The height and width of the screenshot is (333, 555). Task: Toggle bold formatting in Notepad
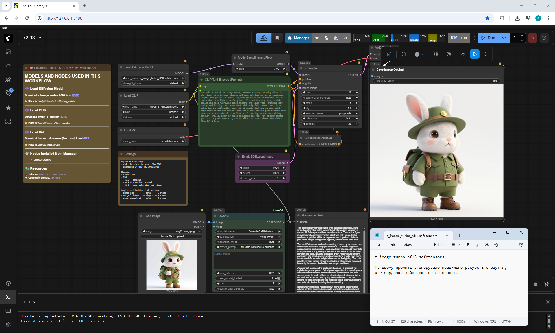click(468, 245)
